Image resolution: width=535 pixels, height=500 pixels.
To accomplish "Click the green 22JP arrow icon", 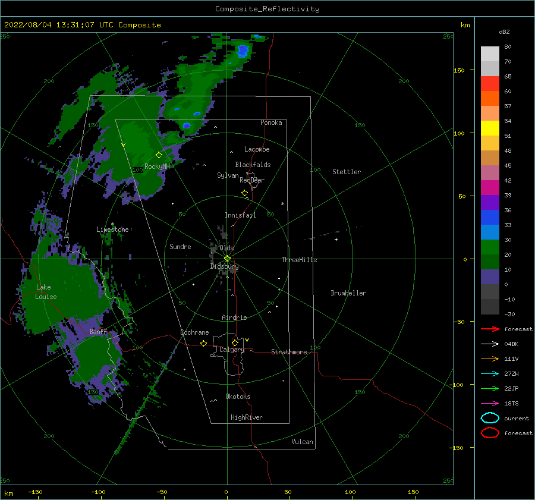I will (x=490, y=388).
